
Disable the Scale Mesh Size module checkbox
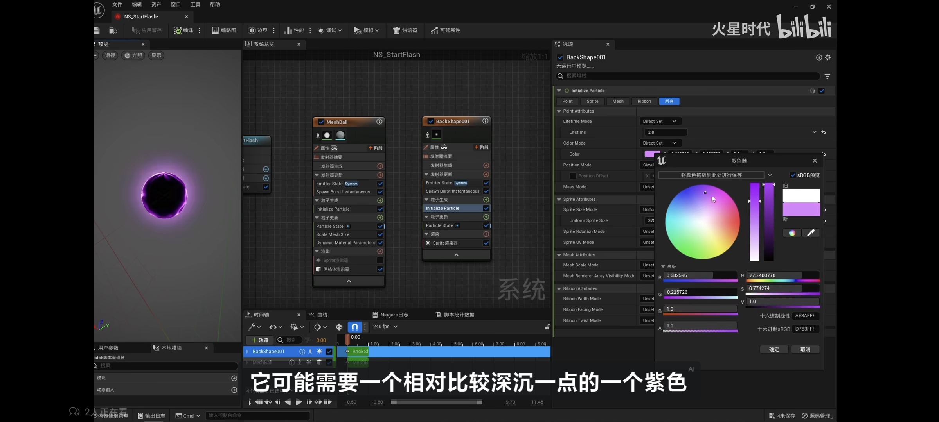click(380, 234)
